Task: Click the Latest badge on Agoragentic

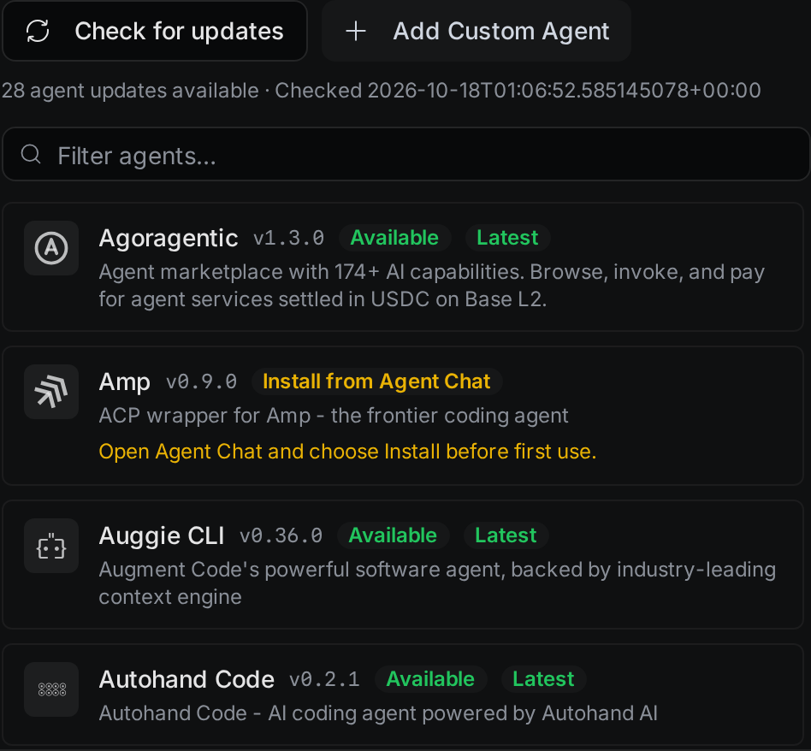Action: click(507, 238)
